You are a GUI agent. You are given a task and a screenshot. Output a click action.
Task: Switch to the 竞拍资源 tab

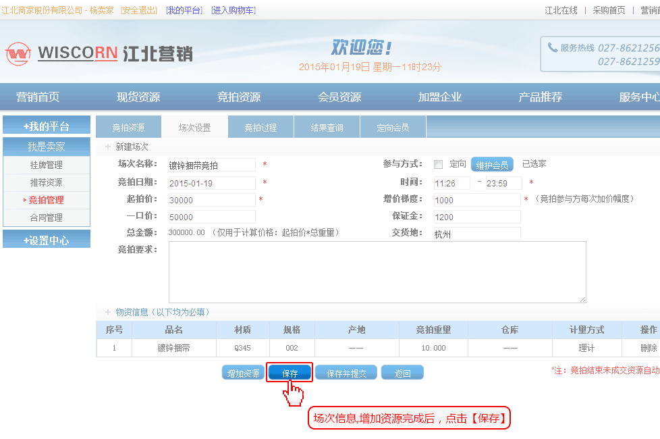pyautogui.click(x=128, y=127)
